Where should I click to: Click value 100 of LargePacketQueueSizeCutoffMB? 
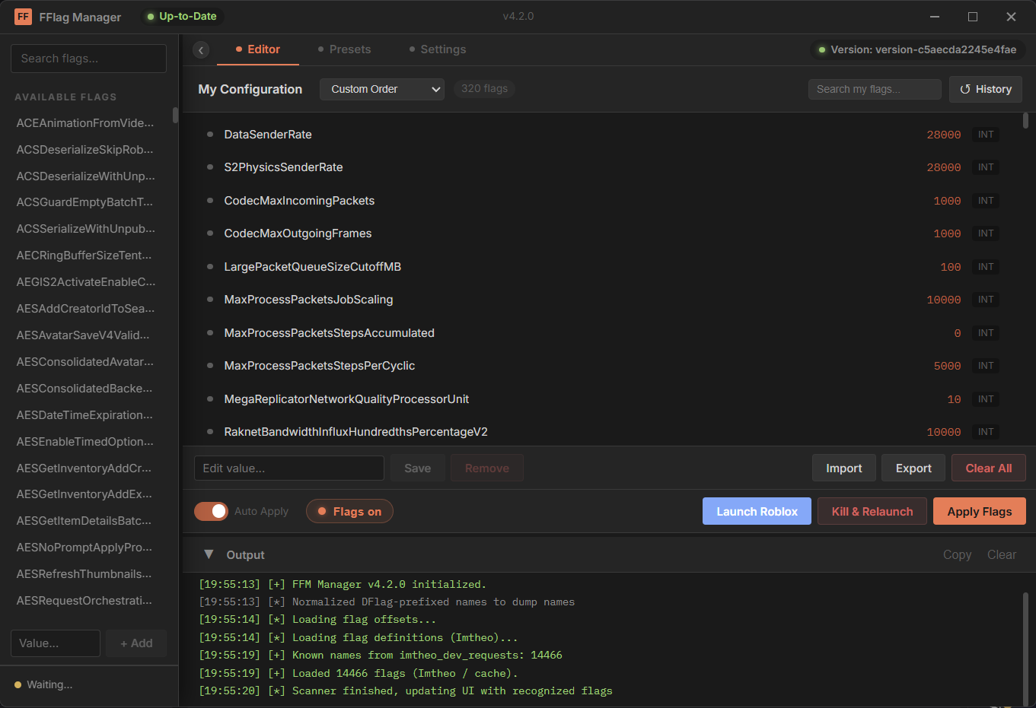[951, 267]
